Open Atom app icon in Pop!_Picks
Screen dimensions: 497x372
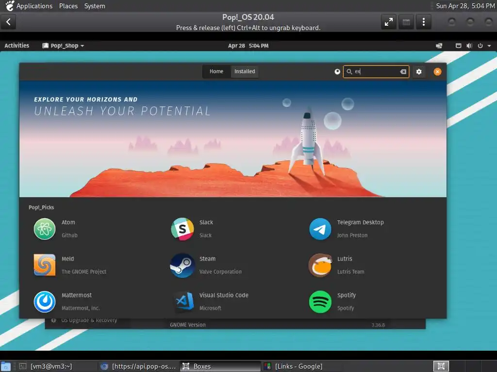pos(44,229)
